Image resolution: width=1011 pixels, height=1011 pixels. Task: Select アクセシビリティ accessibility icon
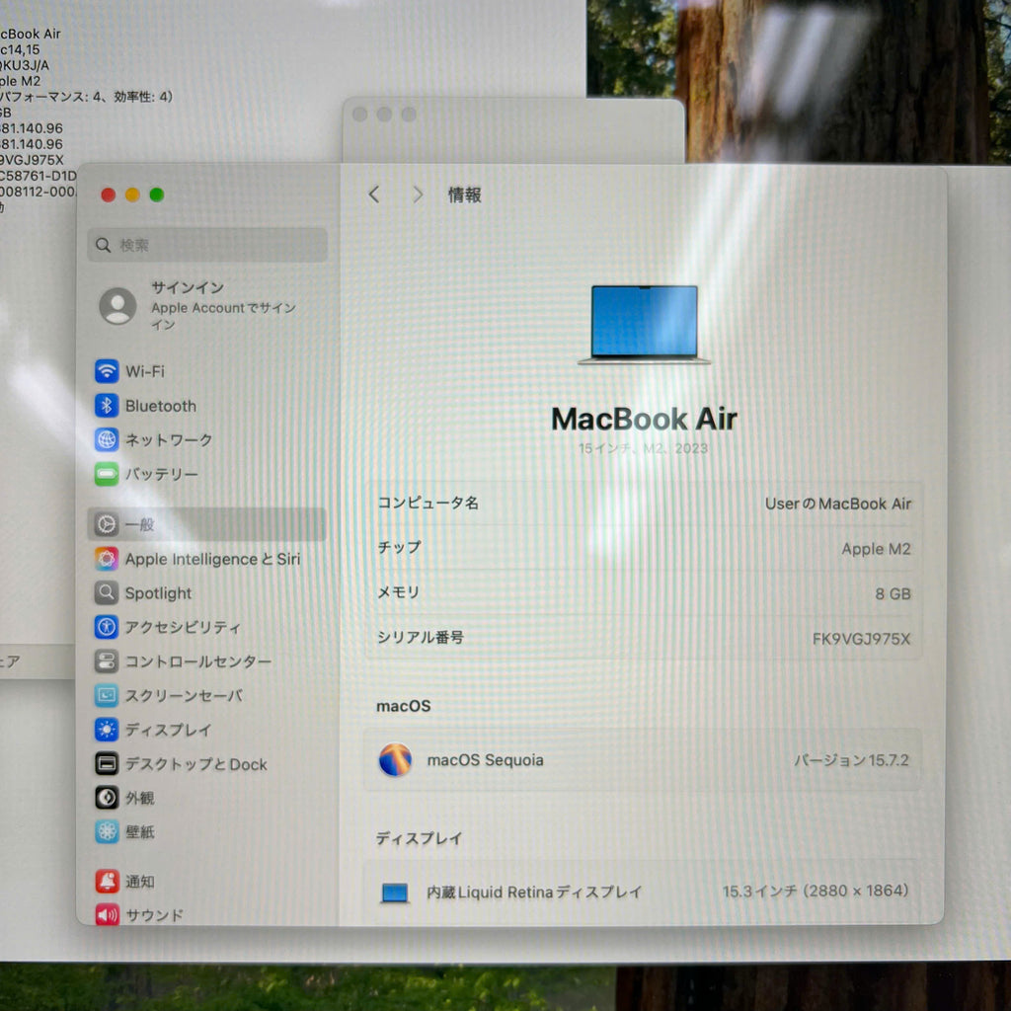pos(107,627)
